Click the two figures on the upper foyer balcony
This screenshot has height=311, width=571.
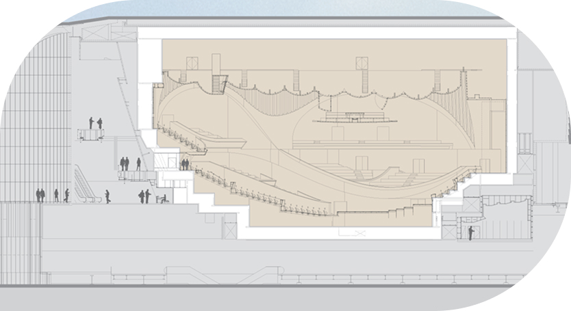click(x=95, y=123)
